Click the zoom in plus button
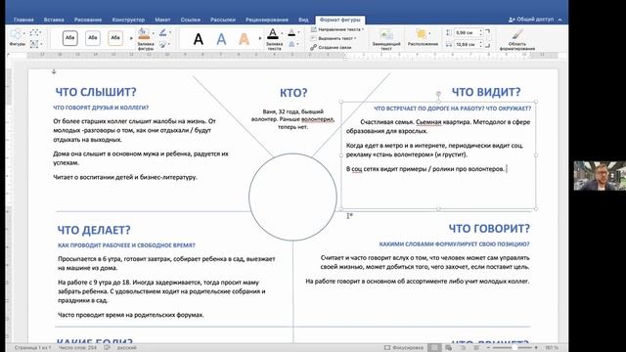The height and width of the screenshot is (352, 626). tap(536, 348)
